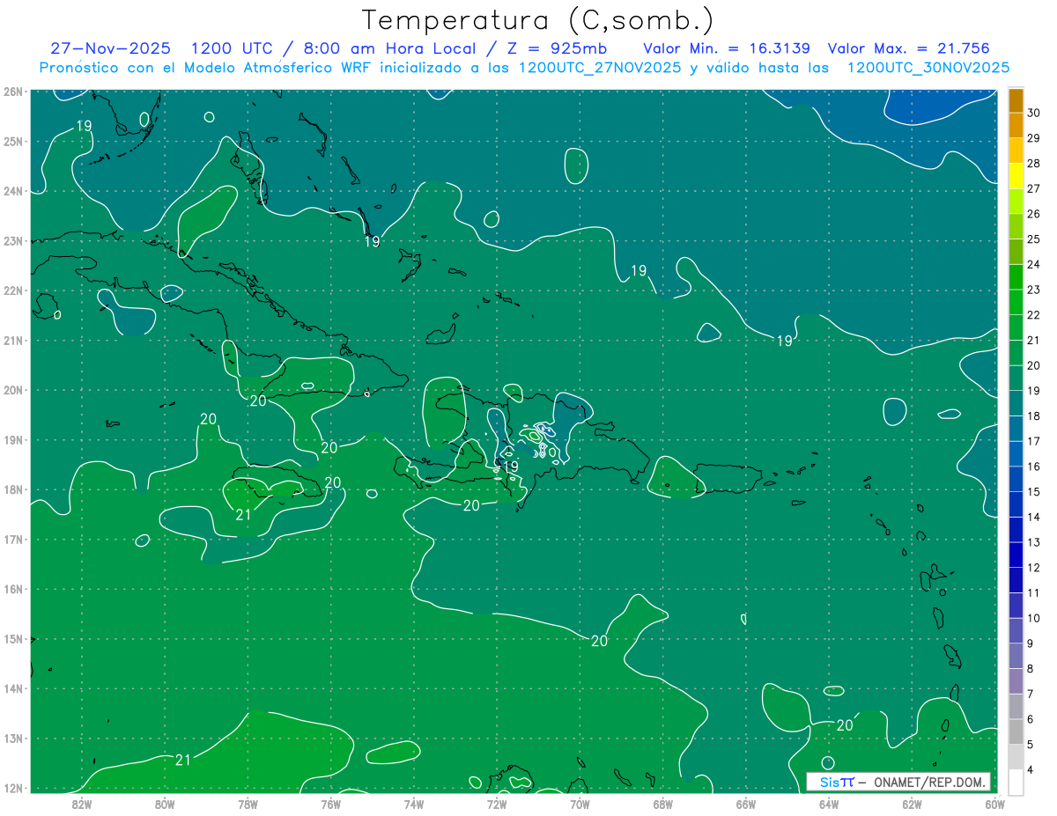Pick the orange-brown swatch atop the color scale
1057x816 pixels.
(1016, 101)
